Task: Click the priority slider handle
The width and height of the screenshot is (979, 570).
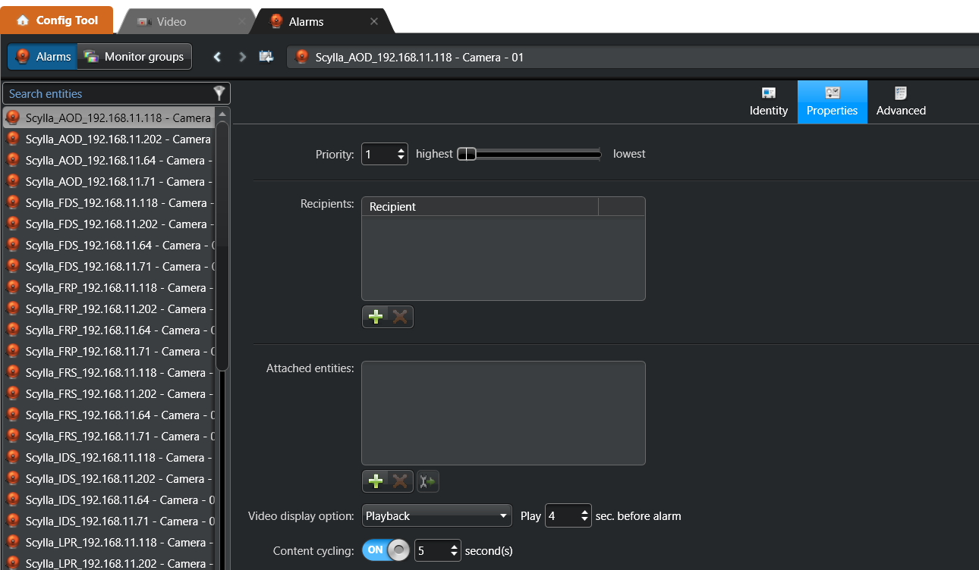Action: (467, 155)
